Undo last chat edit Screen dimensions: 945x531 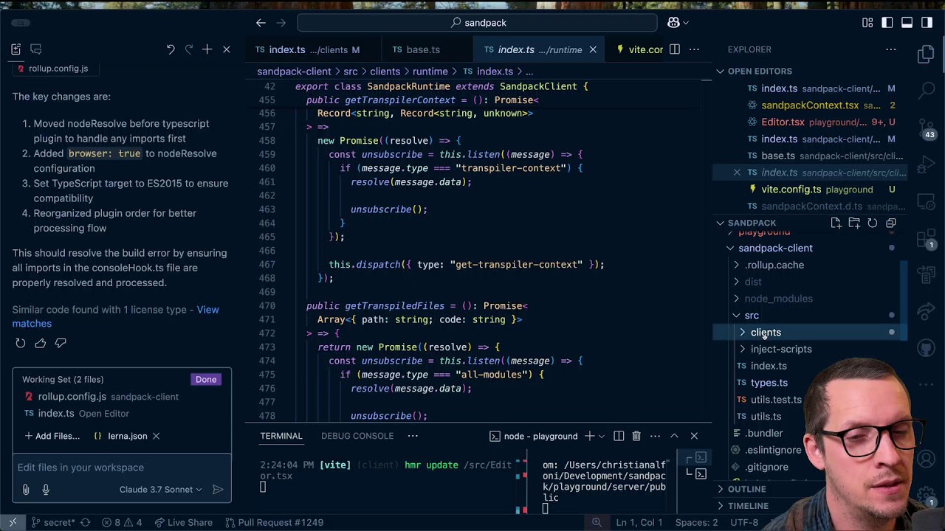[x=171, y=49]
